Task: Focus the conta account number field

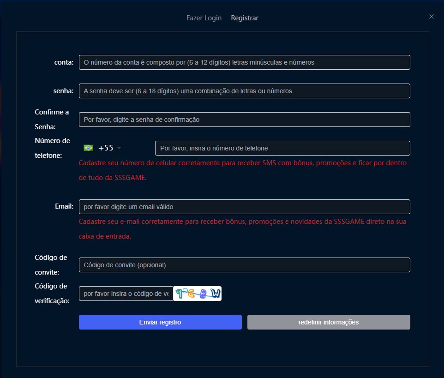Action: pos(244,62)
